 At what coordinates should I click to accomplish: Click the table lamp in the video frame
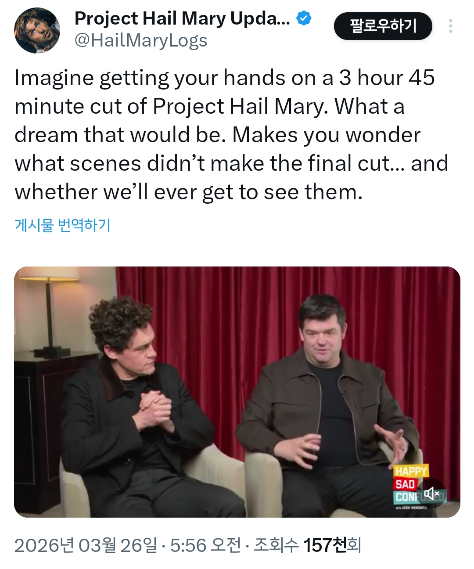click(49, 314)
